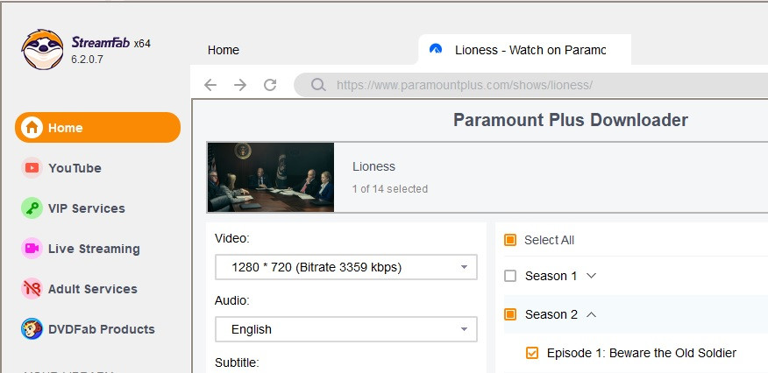Toggle the Select All checkbox

[x=510, y=240]
